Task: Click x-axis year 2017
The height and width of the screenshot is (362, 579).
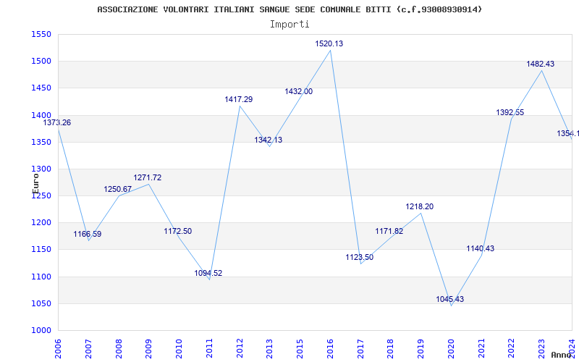Action: (360, 349)
